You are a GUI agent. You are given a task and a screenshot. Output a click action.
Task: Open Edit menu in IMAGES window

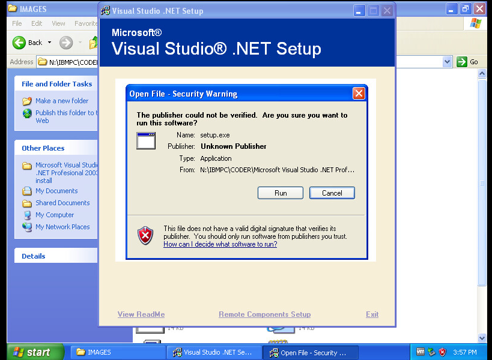point(37,23)
